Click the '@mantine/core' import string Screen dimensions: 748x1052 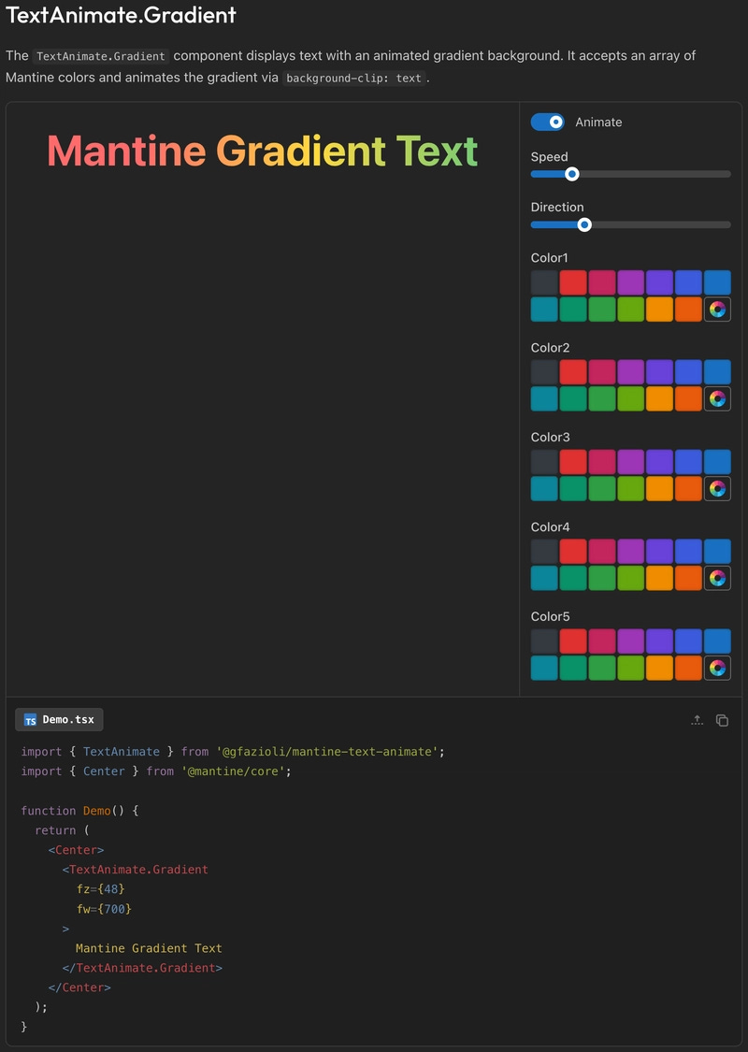[x=234, y=771]
